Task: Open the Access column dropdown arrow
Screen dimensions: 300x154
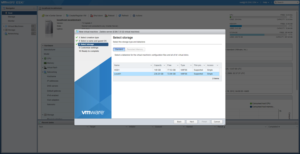Action: pyautogui.click(x=217, y=65)
